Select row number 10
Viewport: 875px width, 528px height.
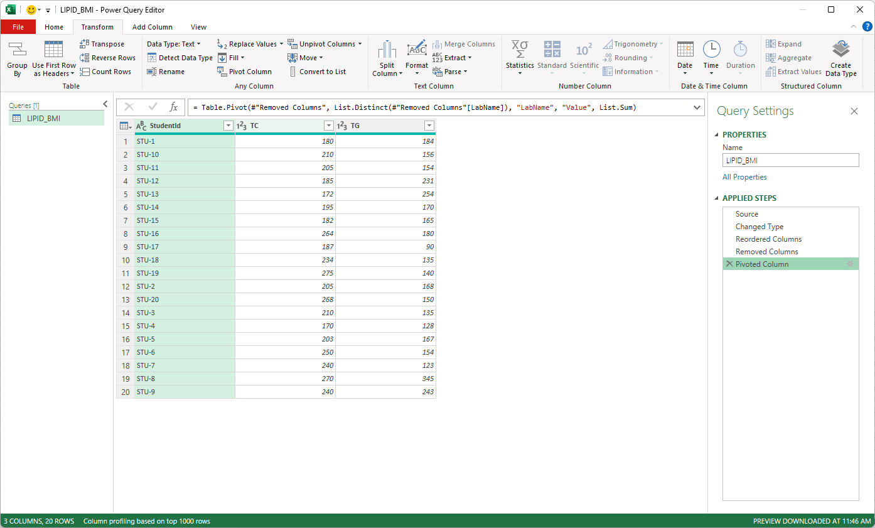point(126,260)
